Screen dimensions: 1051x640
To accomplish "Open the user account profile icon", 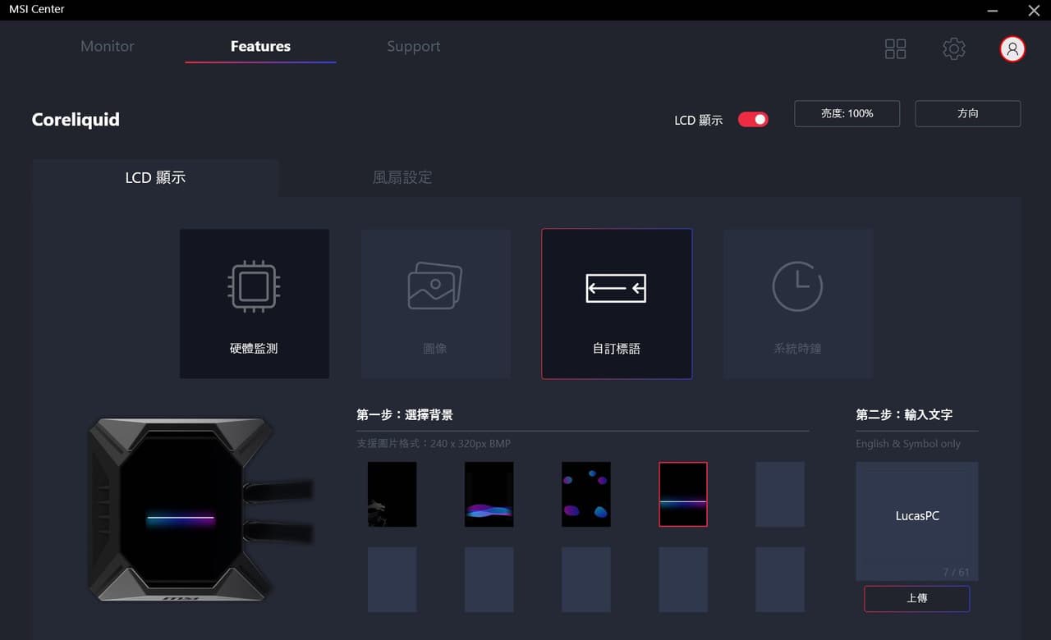I will pyautogui.click(x=1012, y=49).
